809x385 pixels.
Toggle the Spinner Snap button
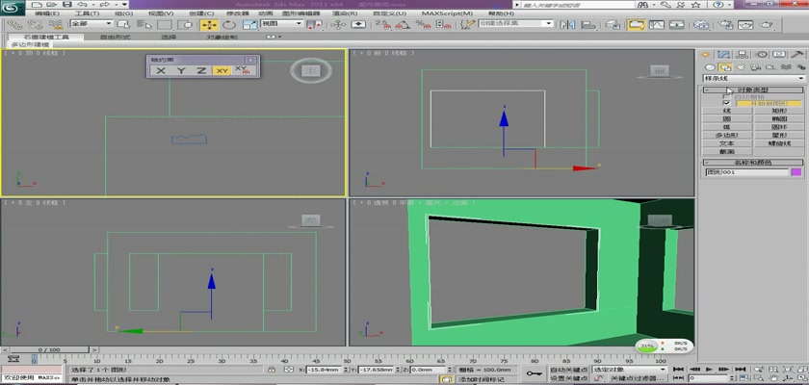[x=443, y=24]
